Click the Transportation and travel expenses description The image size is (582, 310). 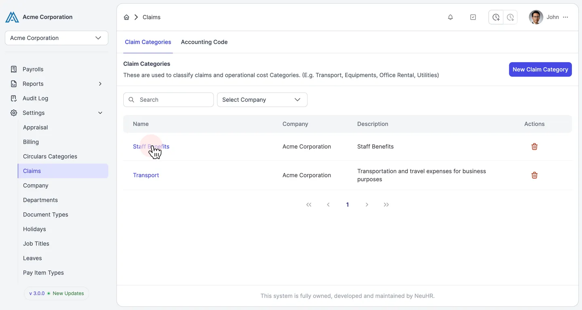(x=422, y=175)
